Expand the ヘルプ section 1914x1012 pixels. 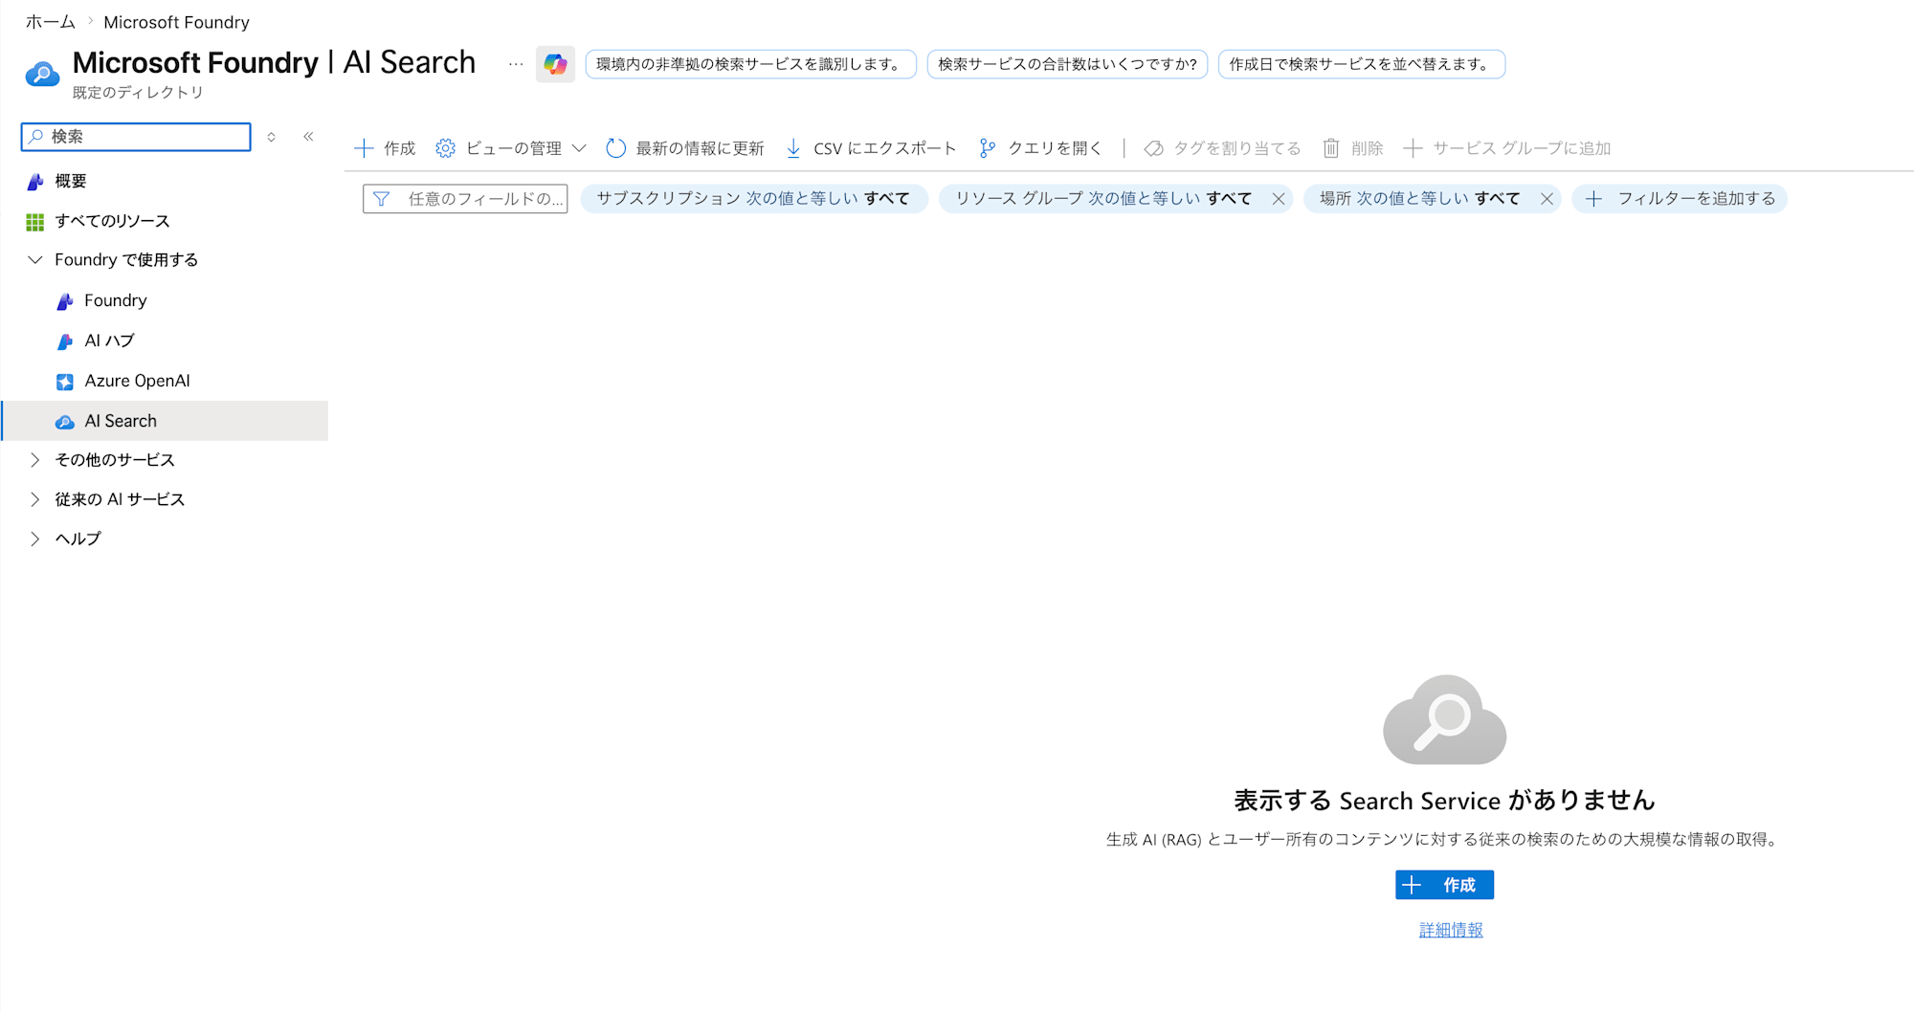[x=35, y=539]
